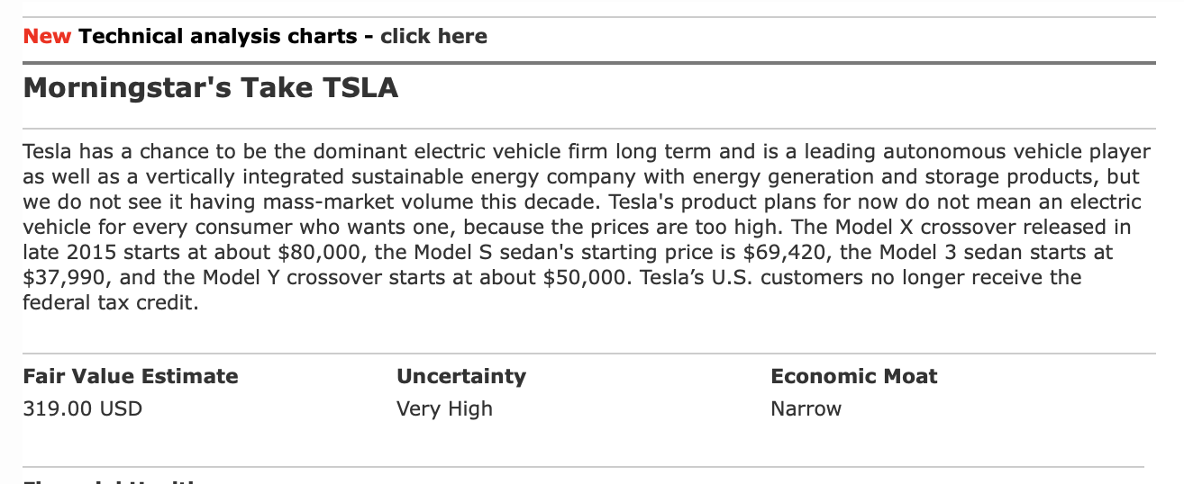Click the "Uncertainty" column heading
This screenshot has height=484, width=1184.
(461, 376)
